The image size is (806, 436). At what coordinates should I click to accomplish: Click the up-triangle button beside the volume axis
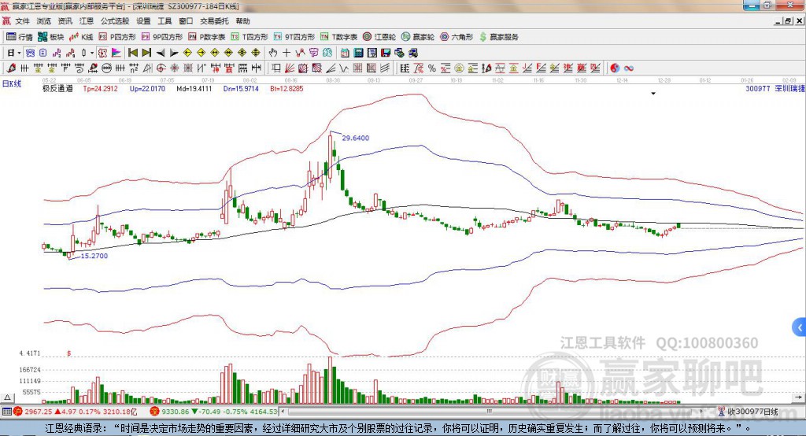coord(7,397)
